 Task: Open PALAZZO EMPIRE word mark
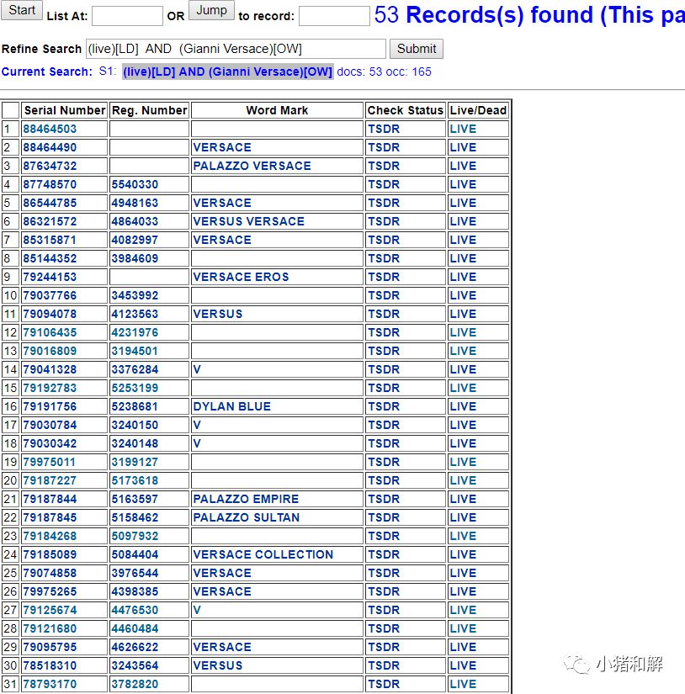(x=247, y=499)
